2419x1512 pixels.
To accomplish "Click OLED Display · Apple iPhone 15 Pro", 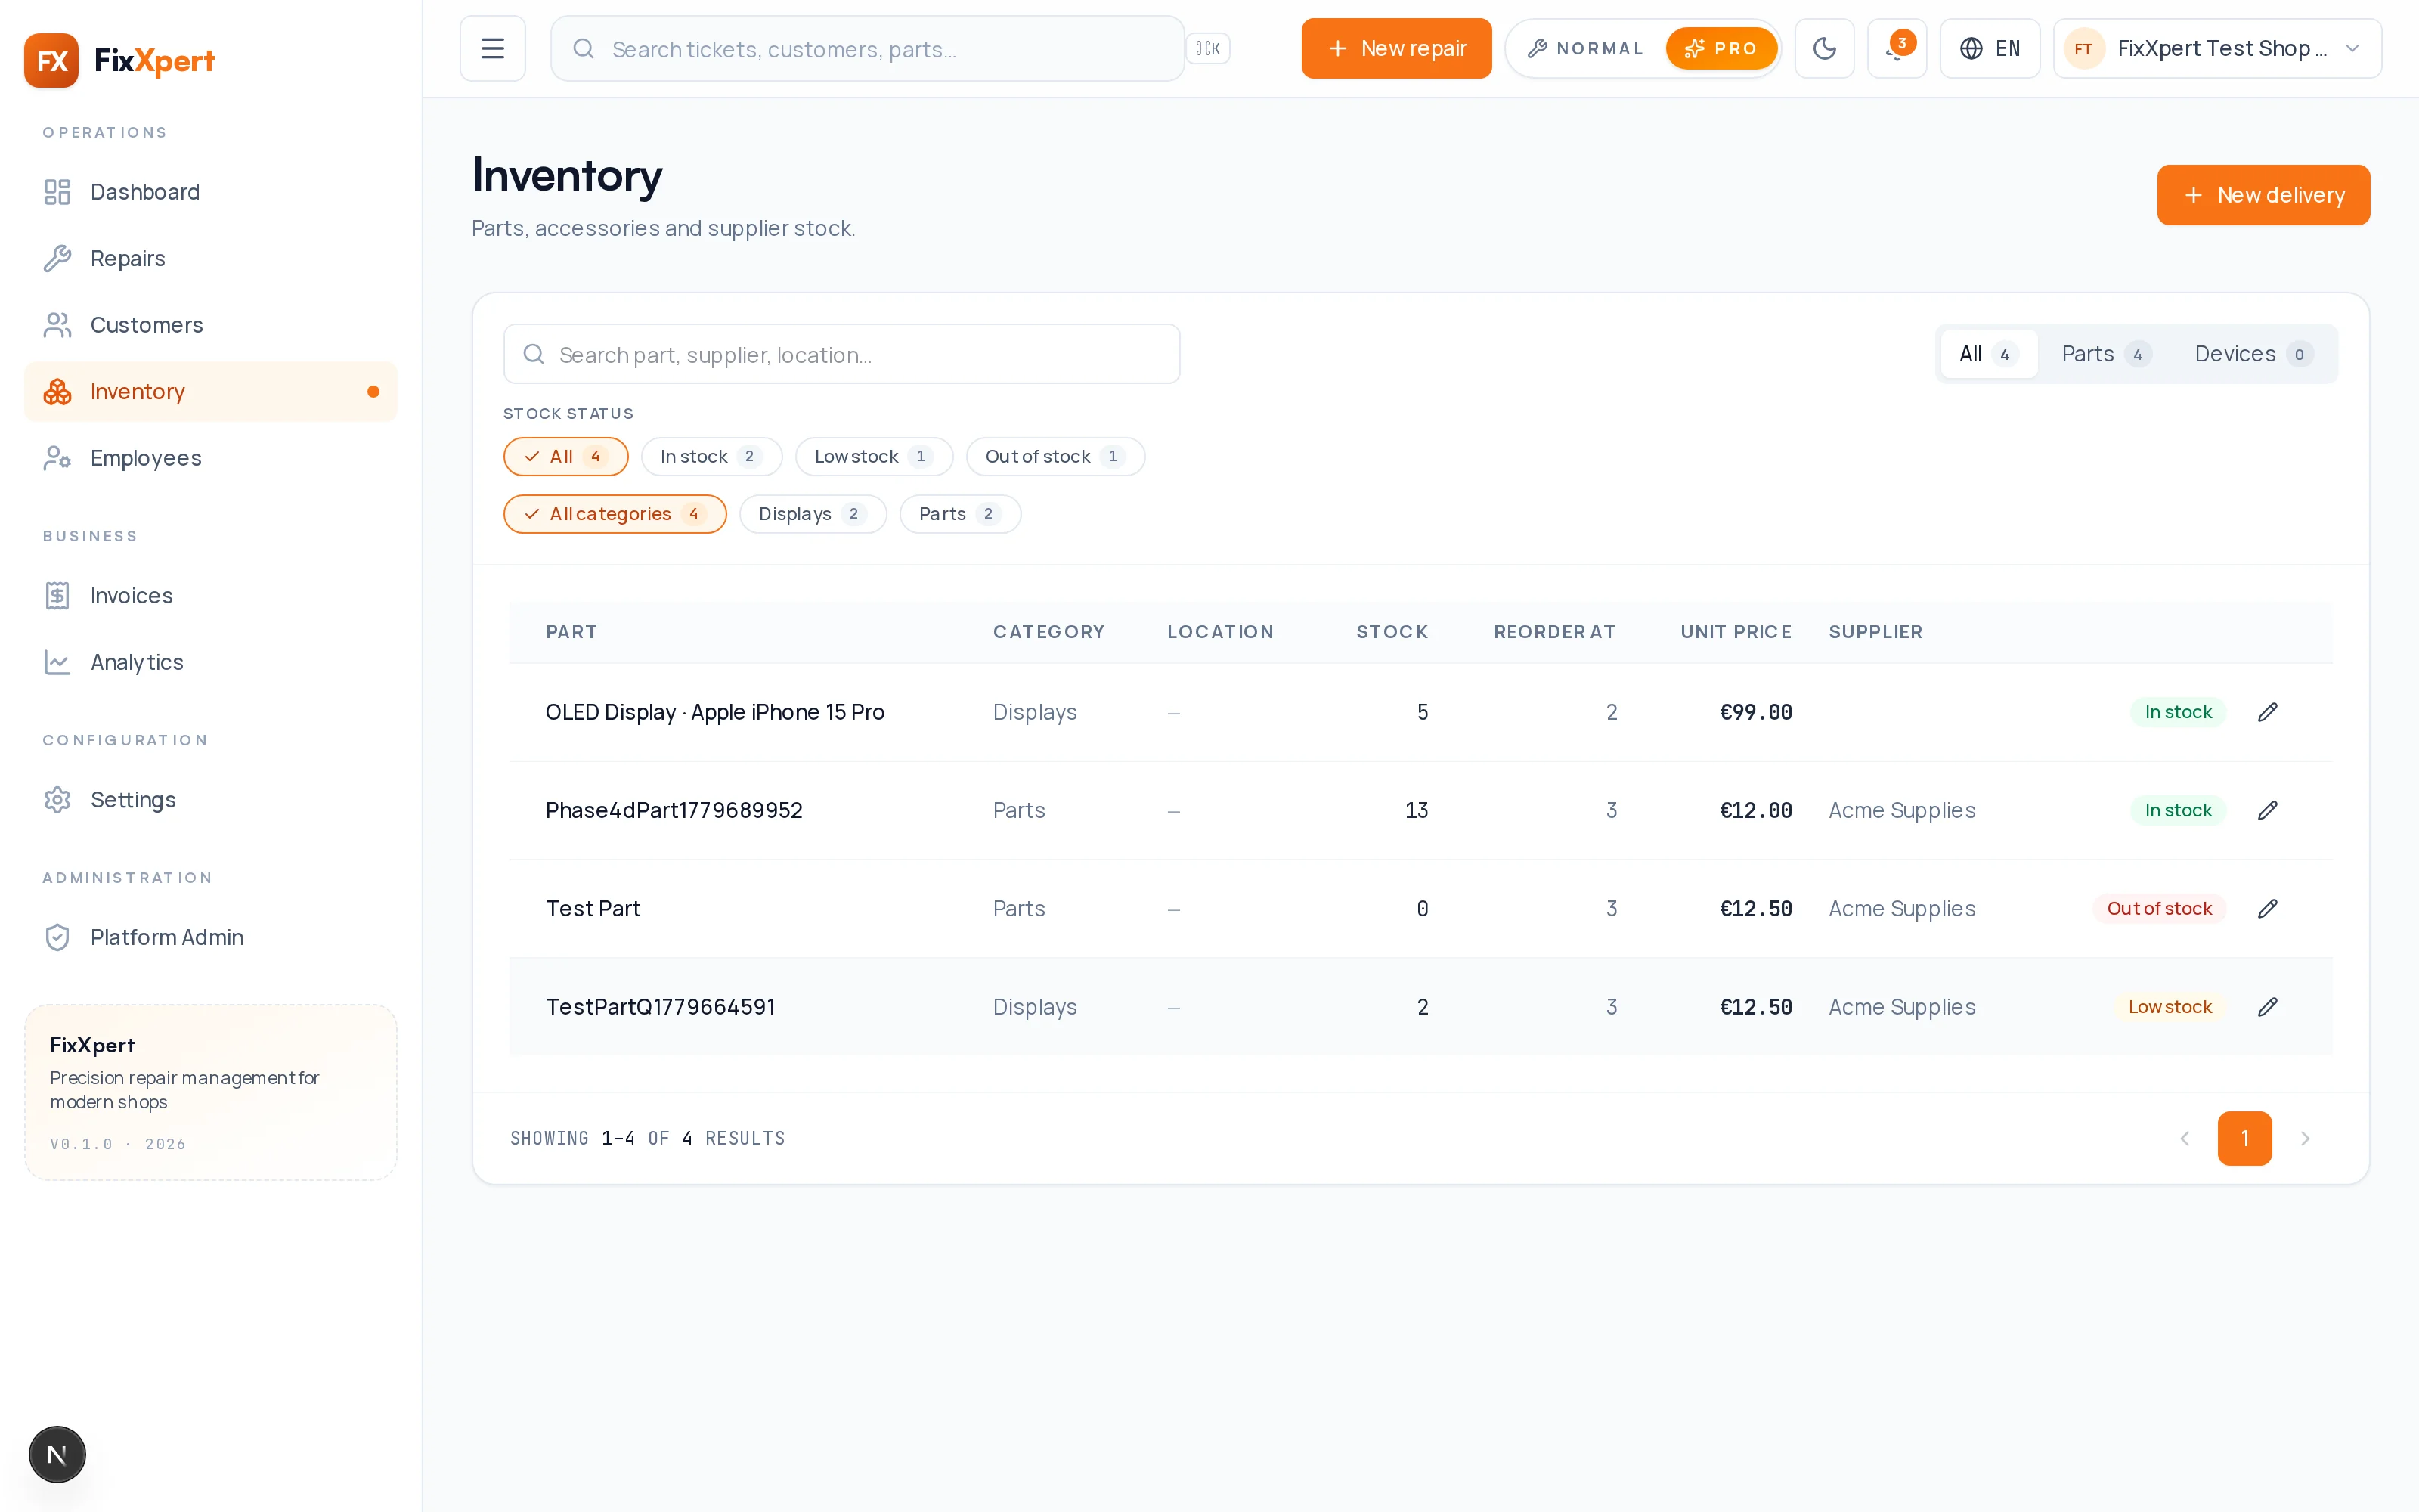I will [714, 712].
